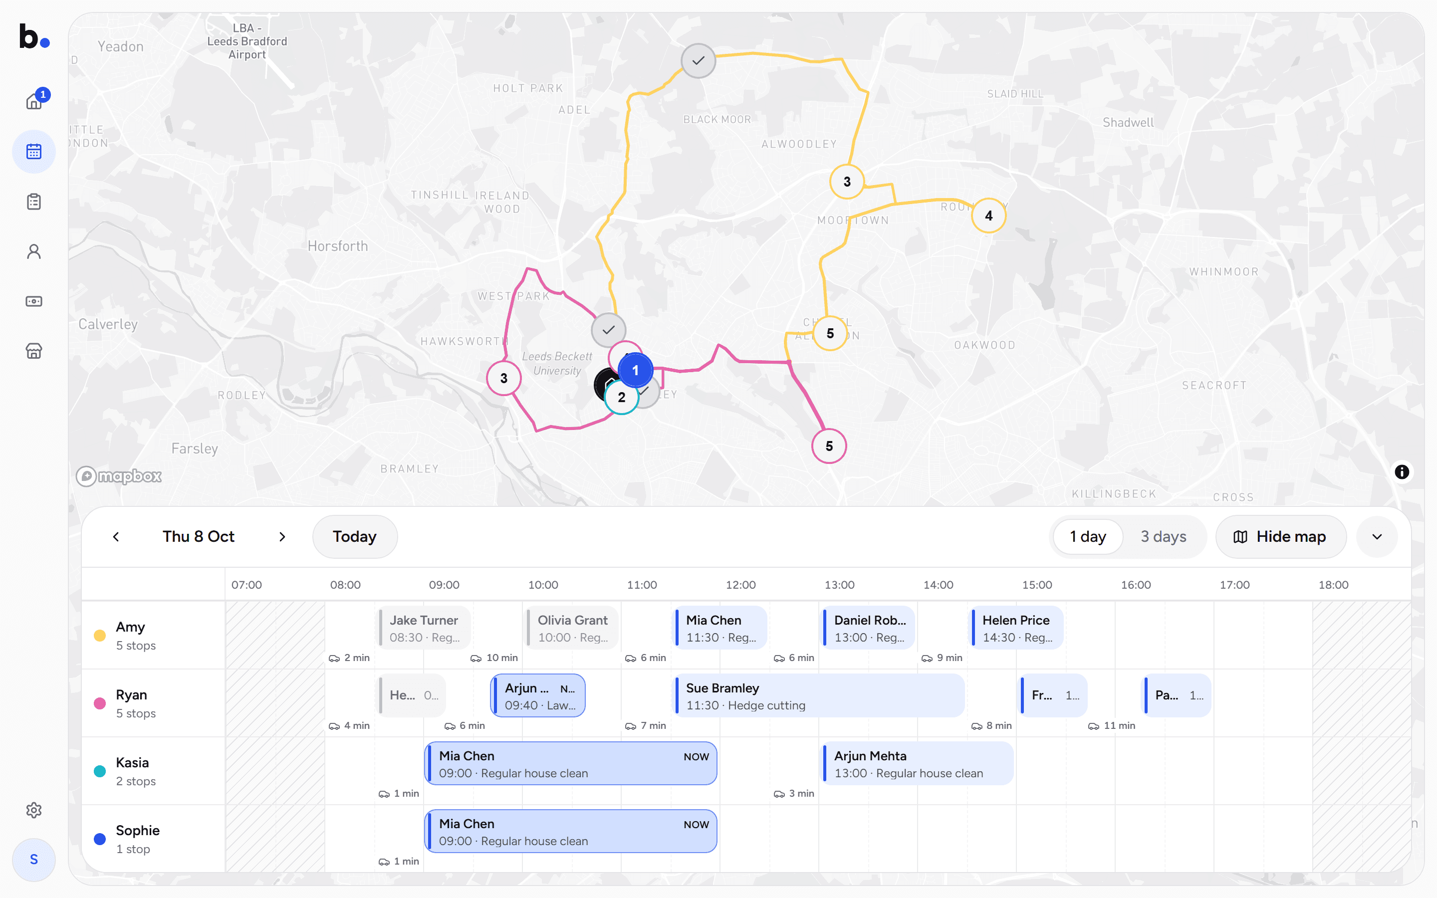This screenshot has width=1437, height=898.
Task: Switch to 3 days view
Action: tap(1163, 537)
